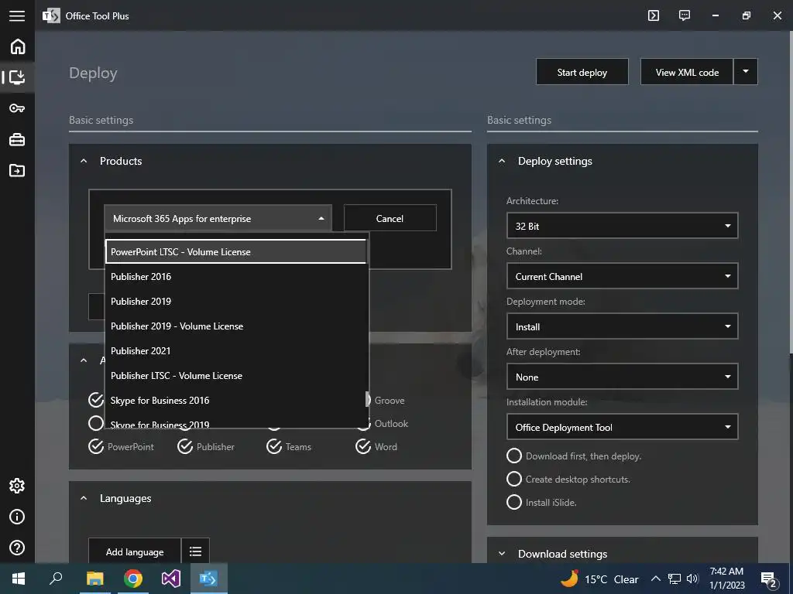Image resolution: width=793 pixels, height=594 pixels.
Task: Open taskbar Search
Action: (x=56, y=579)
